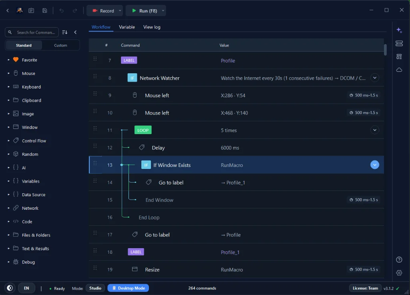Click the tag icon on row 17 Go to label
The width and height of the screenshot is (410, 295).
(x=135, y=235)
